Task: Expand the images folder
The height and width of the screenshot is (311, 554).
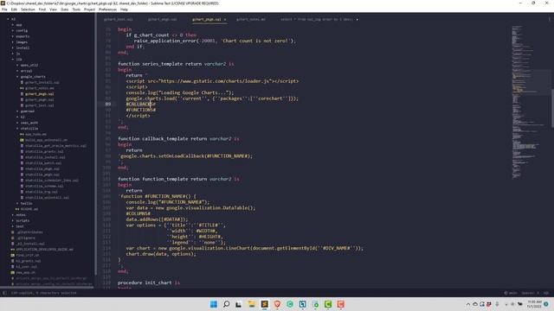Action: pos(13,42)
